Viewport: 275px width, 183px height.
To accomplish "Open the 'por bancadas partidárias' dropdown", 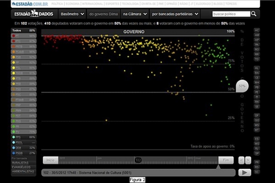I will pos(178,14).
